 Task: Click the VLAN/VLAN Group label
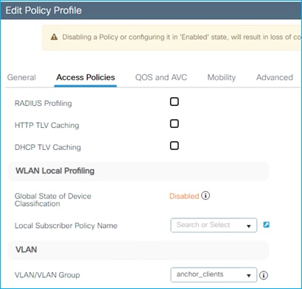47,275
